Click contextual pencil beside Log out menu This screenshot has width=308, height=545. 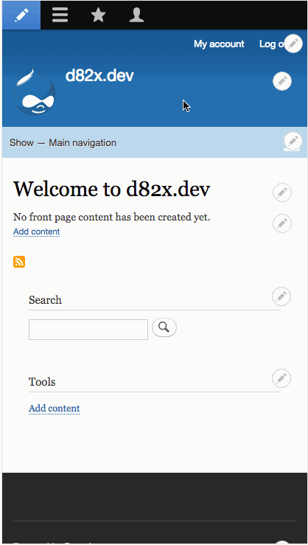[293, 44]
